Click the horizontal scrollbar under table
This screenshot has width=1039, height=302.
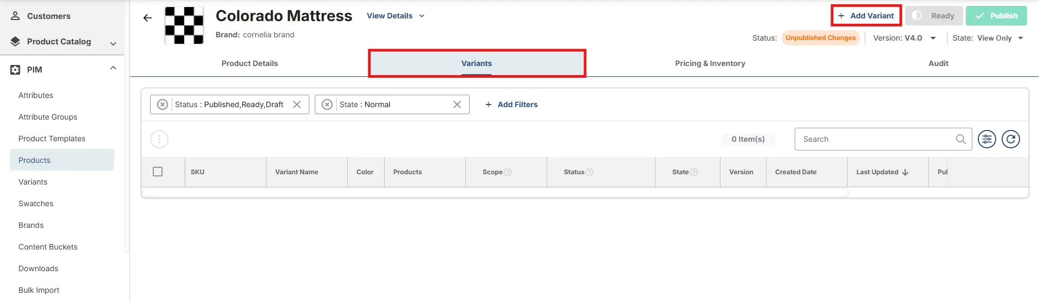pos(495,193)
